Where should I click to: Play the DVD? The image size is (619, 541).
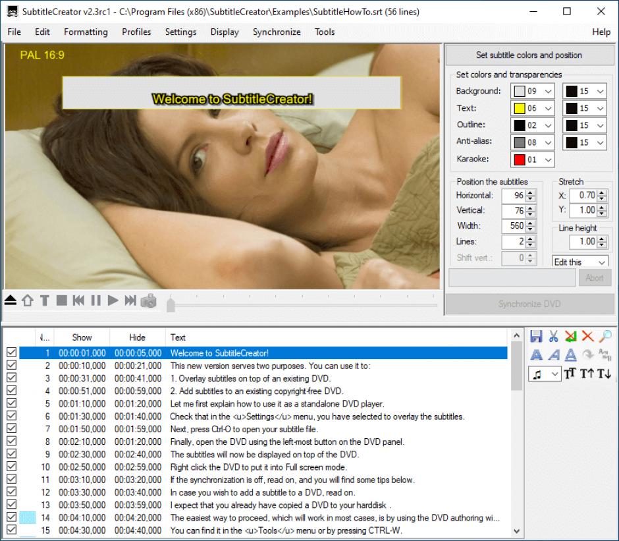point(113,300)
